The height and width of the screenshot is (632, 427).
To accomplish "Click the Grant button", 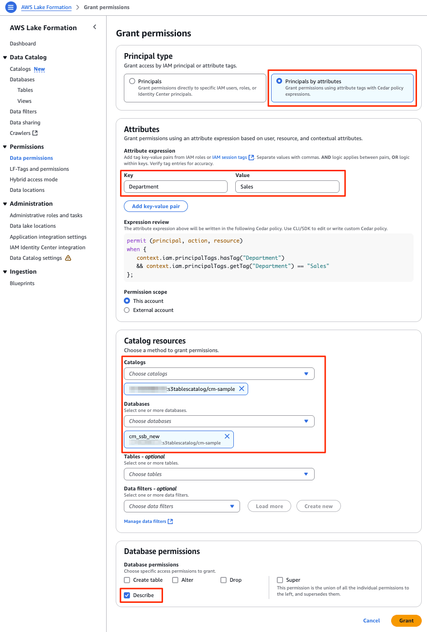I will 406,621.
